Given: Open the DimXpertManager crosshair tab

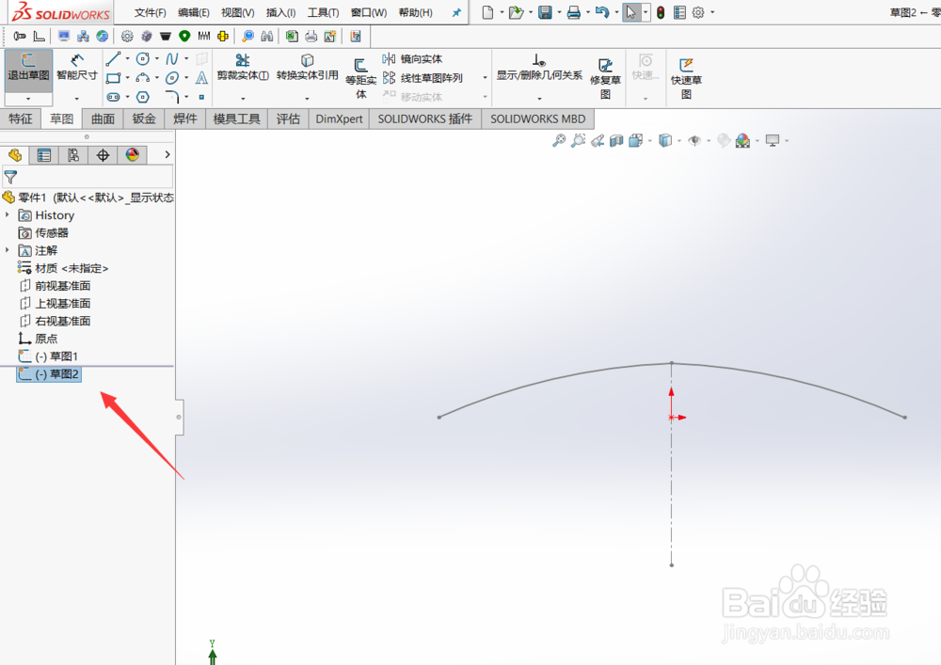Looking at the screenshot, I should [103, 155].
